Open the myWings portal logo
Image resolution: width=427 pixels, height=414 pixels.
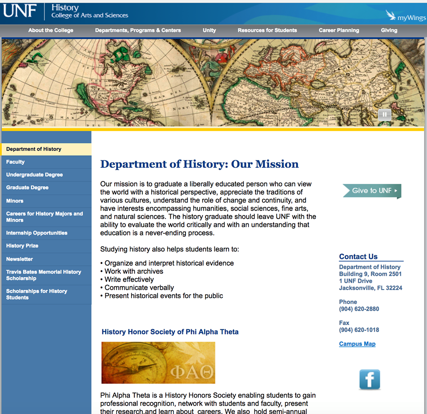(405, 16)
